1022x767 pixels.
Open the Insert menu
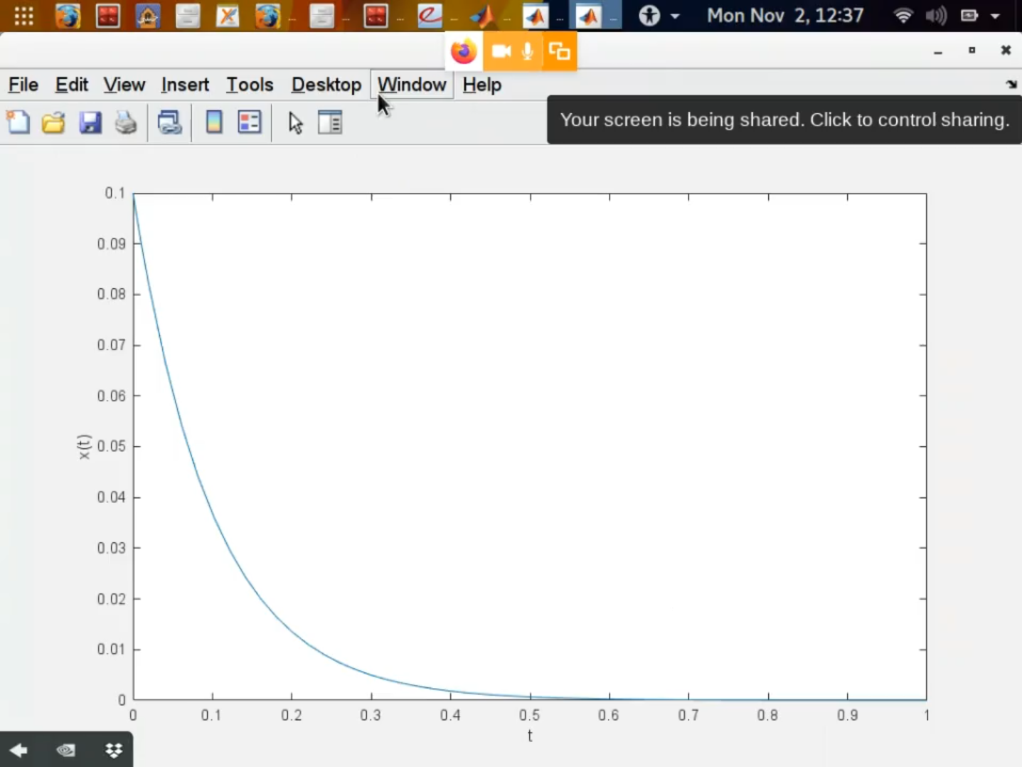(185, 85)
